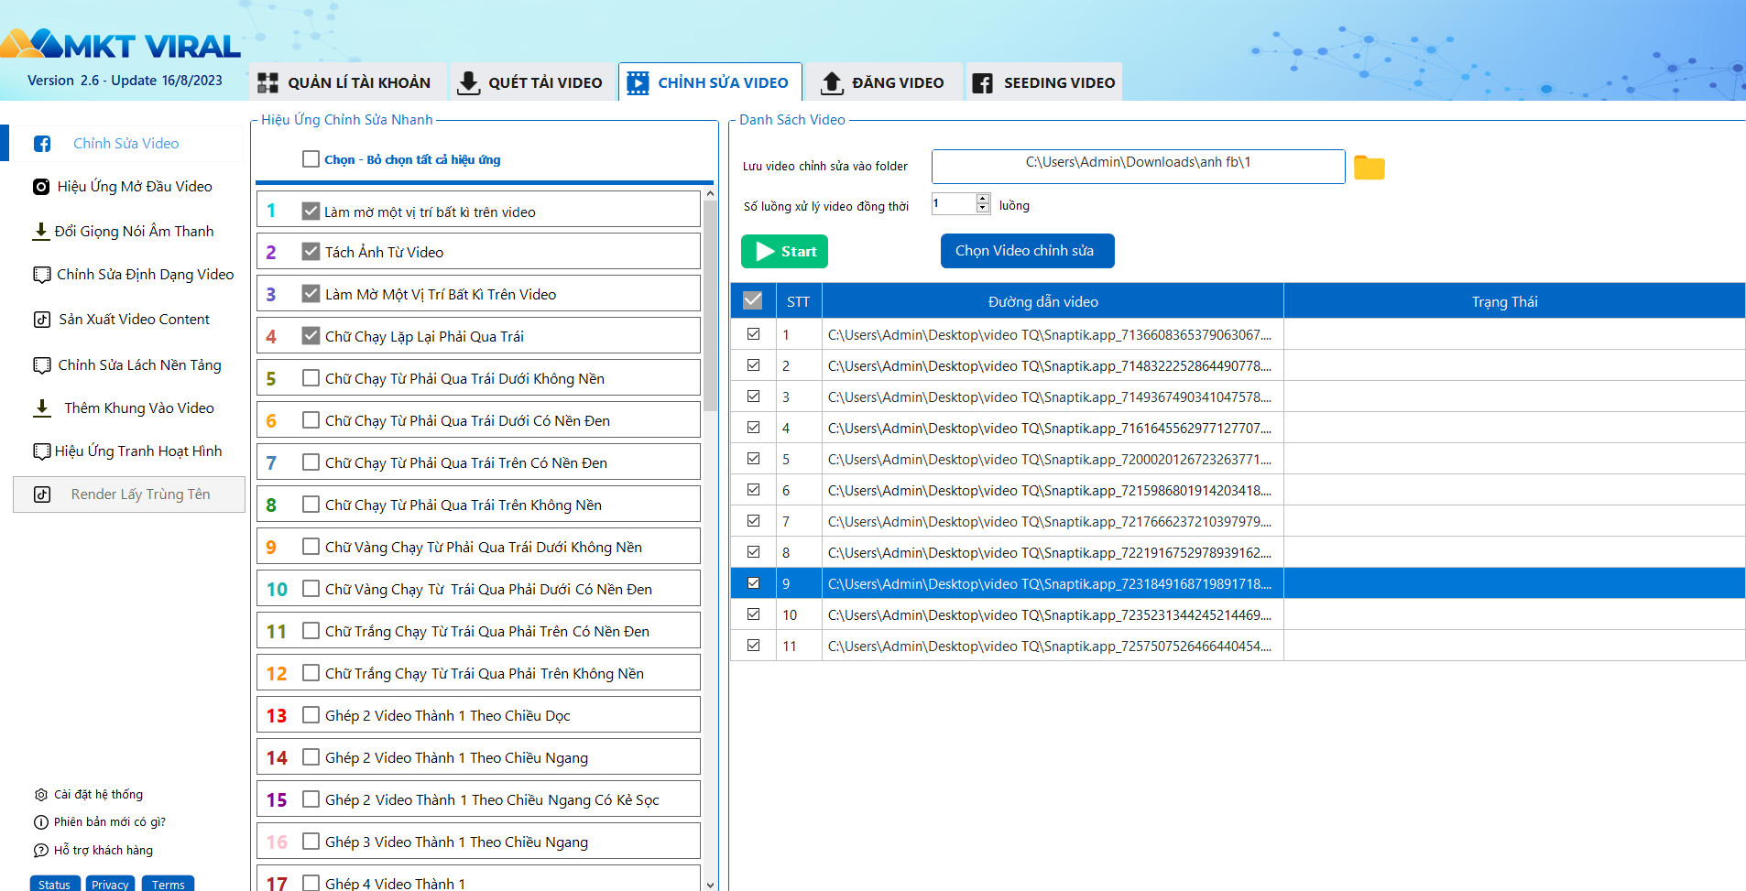Click the Quét Tải Video download icon
Image resolution: width=1746 pixels, height=891 pixels.
coord(468,83)
